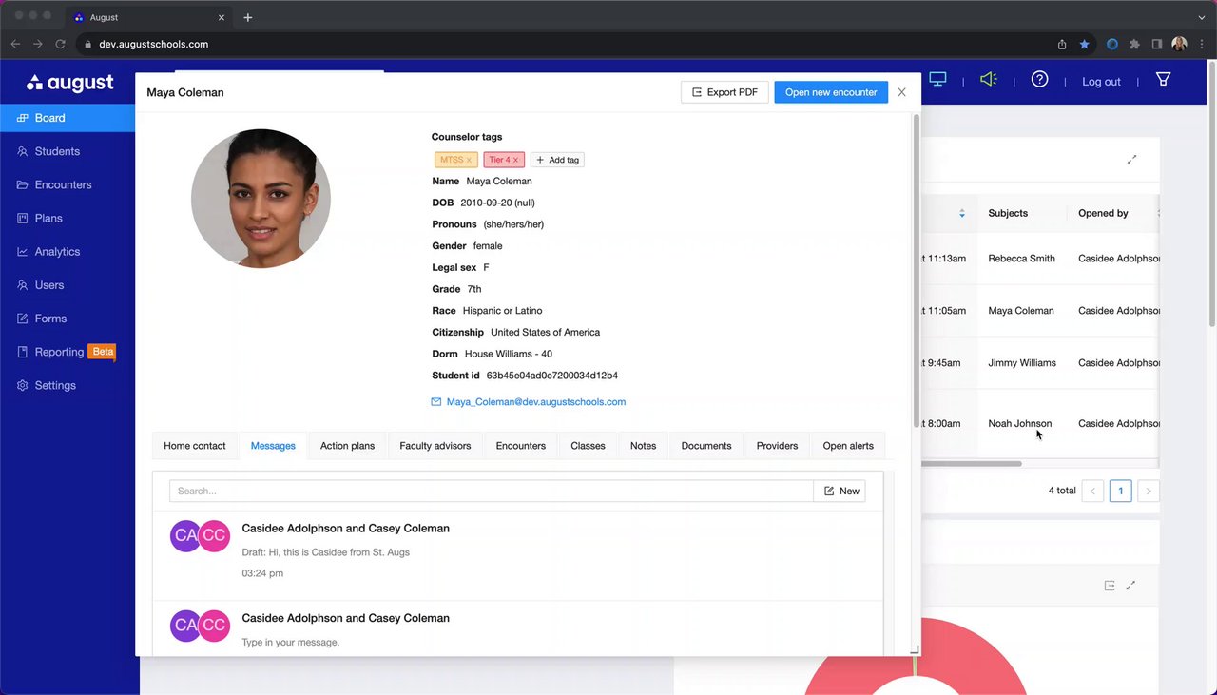Switch to the Home contact tab

[195, 446]
